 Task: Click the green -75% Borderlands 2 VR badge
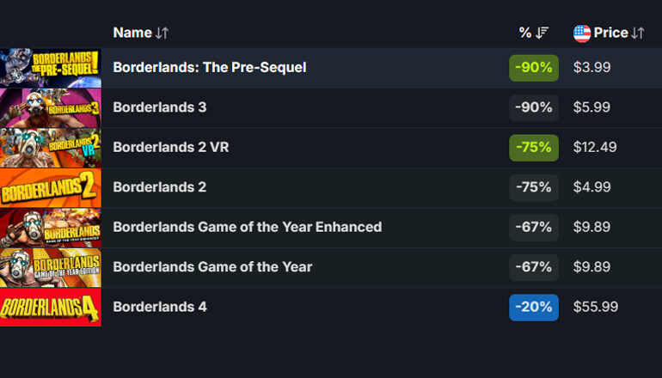[x=533, y=147]
